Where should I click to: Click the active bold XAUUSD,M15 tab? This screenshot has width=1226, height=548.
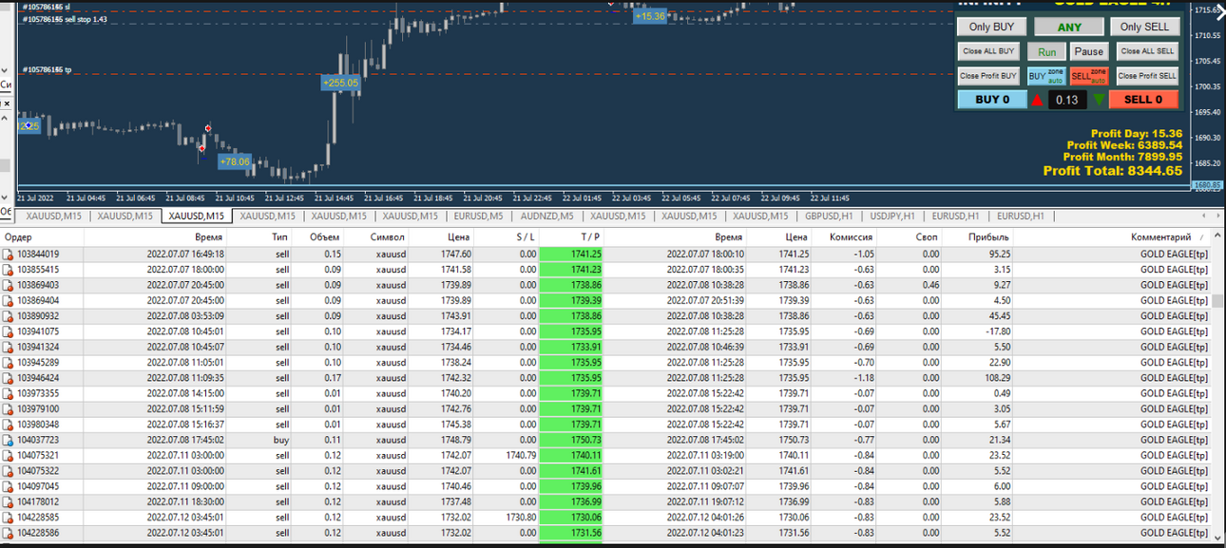point(196,217)
